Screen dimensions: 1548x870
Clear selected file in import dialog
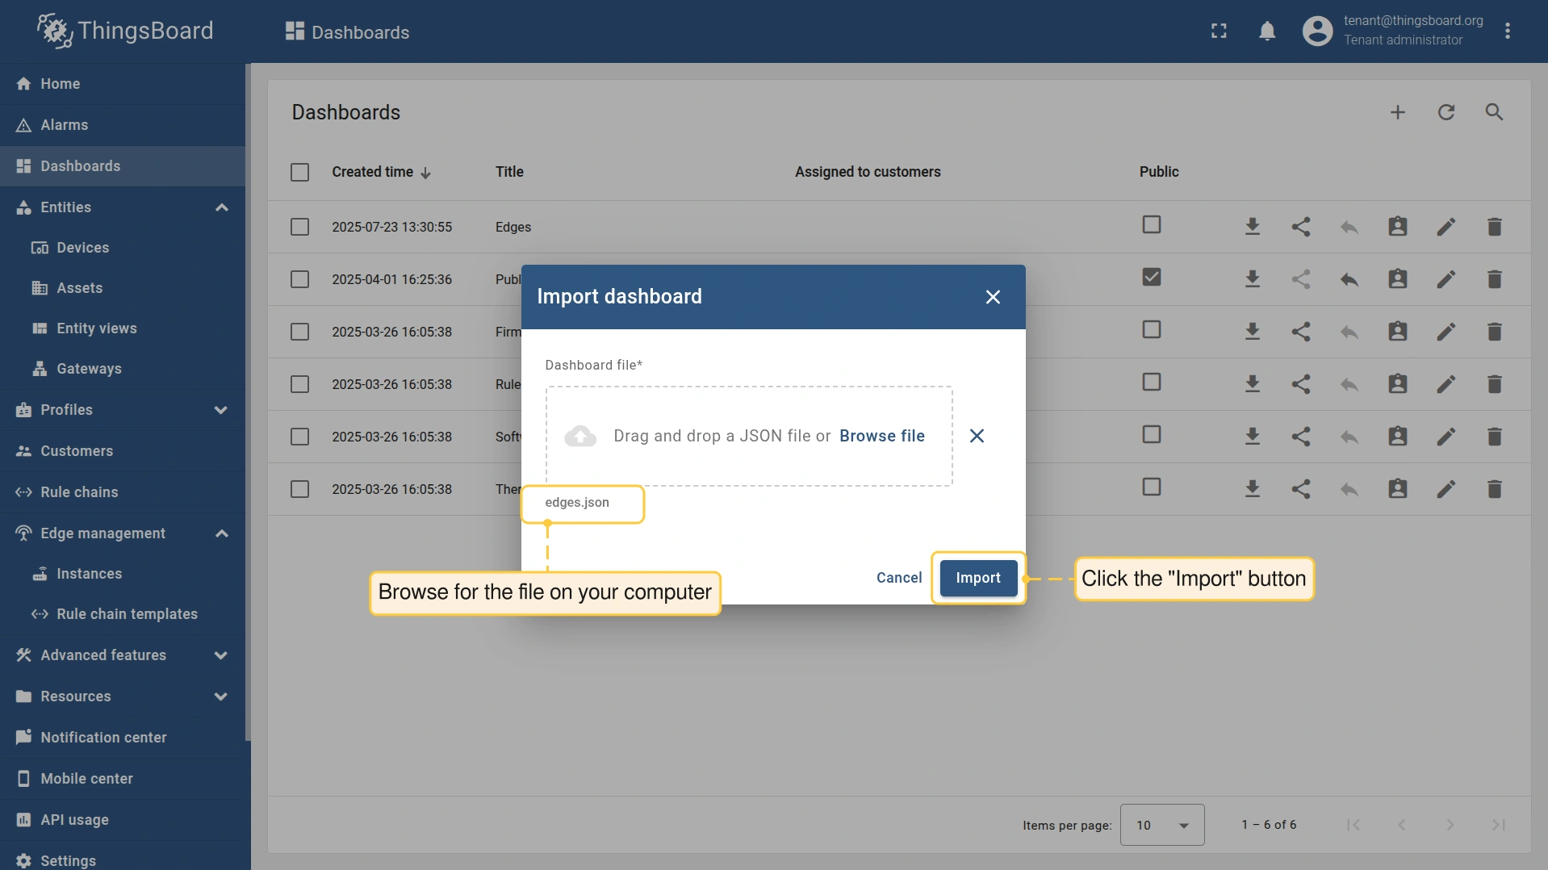coord(976,436)
